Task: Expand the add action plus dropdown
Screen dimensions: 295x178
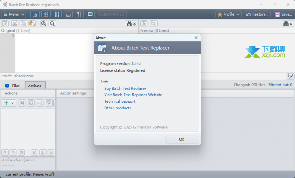Action: click(x=9, y=103)
